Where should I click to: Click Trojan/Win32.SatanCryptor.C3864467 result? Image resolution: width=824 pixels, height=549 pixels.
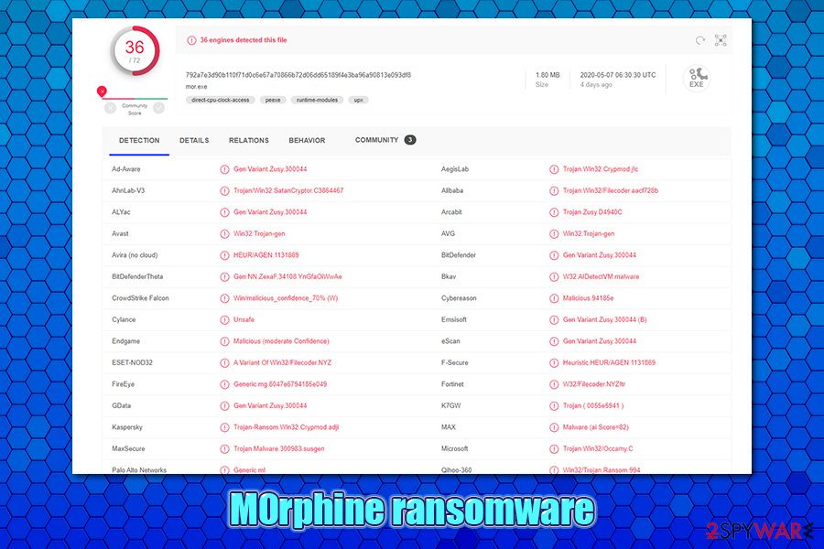(288, 190)
